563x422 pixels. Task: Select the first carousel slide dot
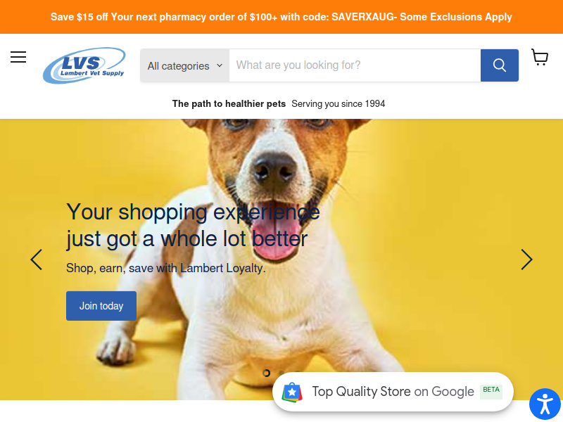point(267,373)
